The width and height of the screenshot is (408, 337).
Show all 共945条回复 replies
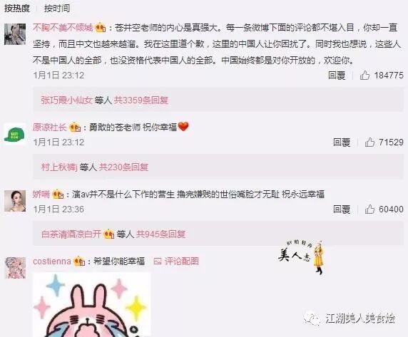(160, 234)
